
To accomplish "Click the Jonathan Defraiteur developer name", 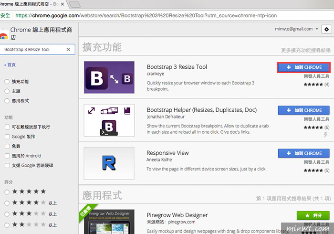I will point(166,117).
